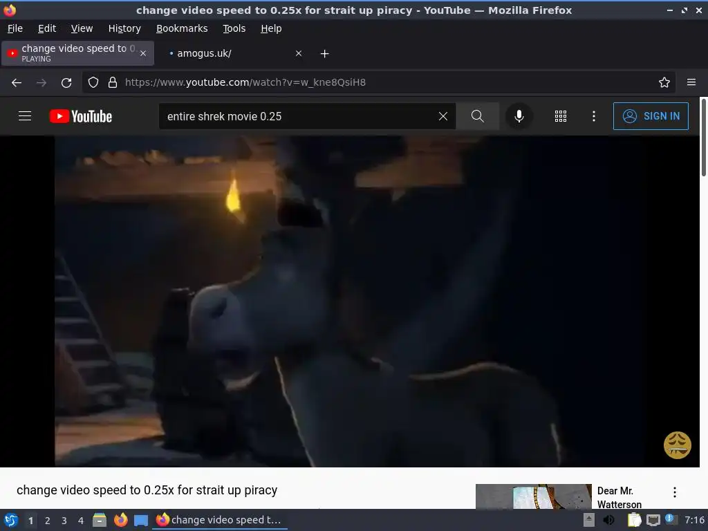Open the Firefox application hamburger menu
This screenshot has width=708, height=531.
click(691, 82)
